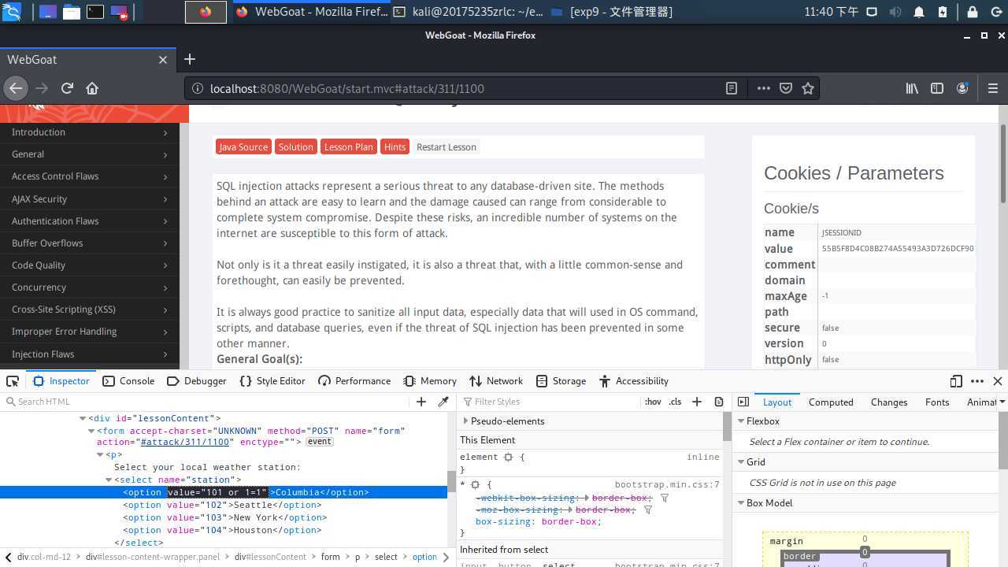Activate the element picker in devtools
Screen dimensions: 1008x567
point(13,381)
